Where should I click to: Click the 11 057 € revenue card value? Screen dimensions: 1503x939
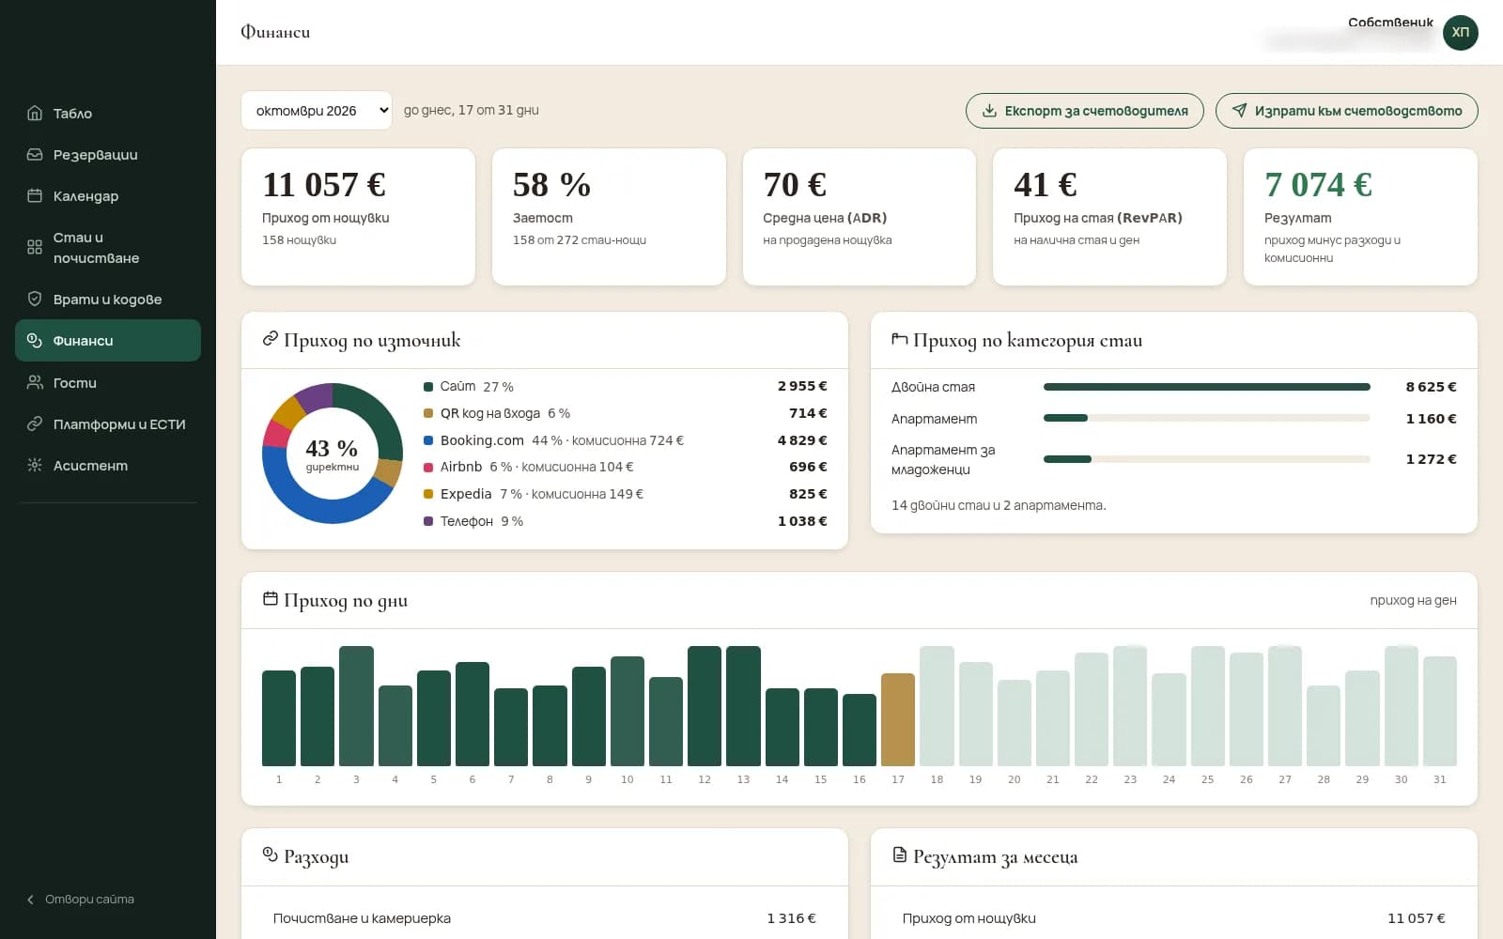[324, 185]
